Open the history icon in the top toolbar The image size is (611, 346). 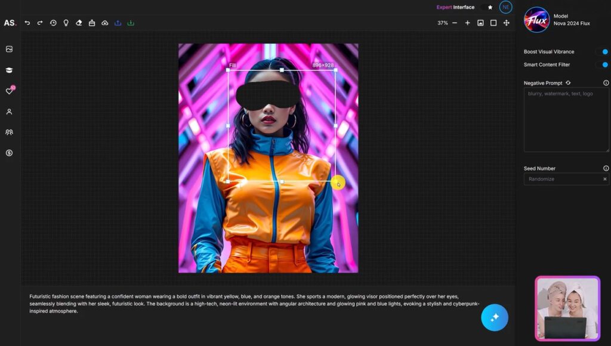(x=53, y=23)
